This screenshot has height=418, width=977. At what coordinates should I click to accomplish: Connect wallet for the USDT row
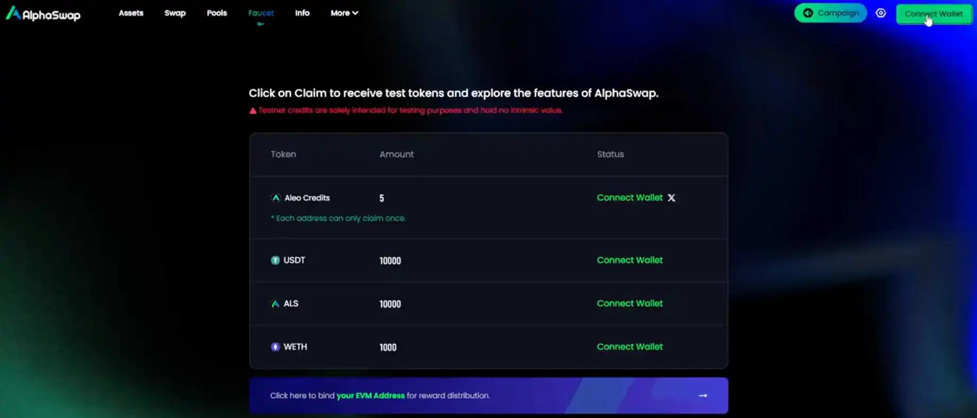pos(630,260)
